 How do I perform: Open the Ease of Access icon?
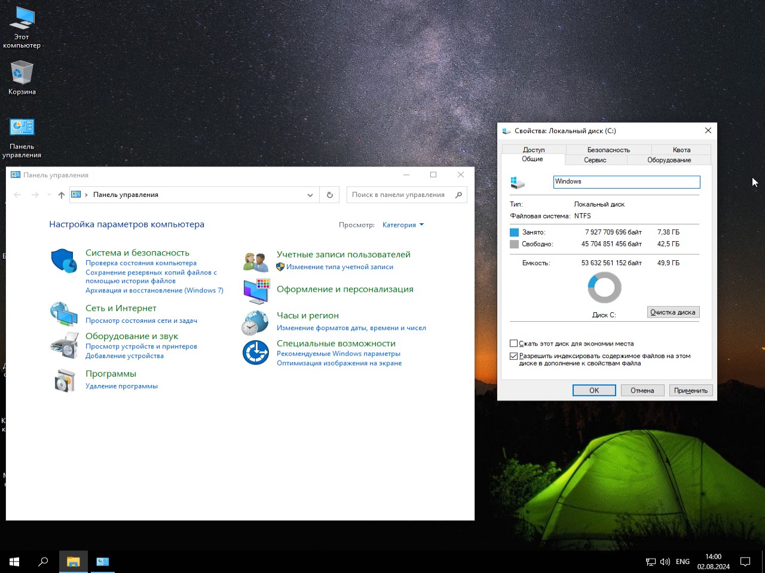pyautogui.click(x=256, y=353)
